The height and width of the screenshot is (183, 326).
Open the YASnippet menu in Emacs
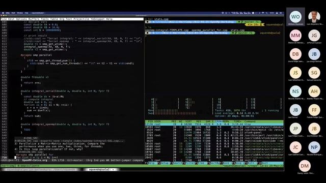pos(97,19)
